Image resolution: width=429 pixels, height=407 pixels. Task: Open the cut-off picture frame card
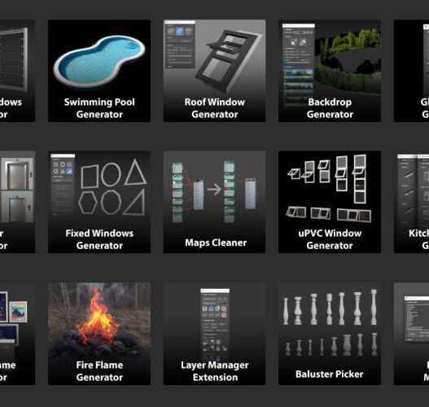click(x=18, y=334)
